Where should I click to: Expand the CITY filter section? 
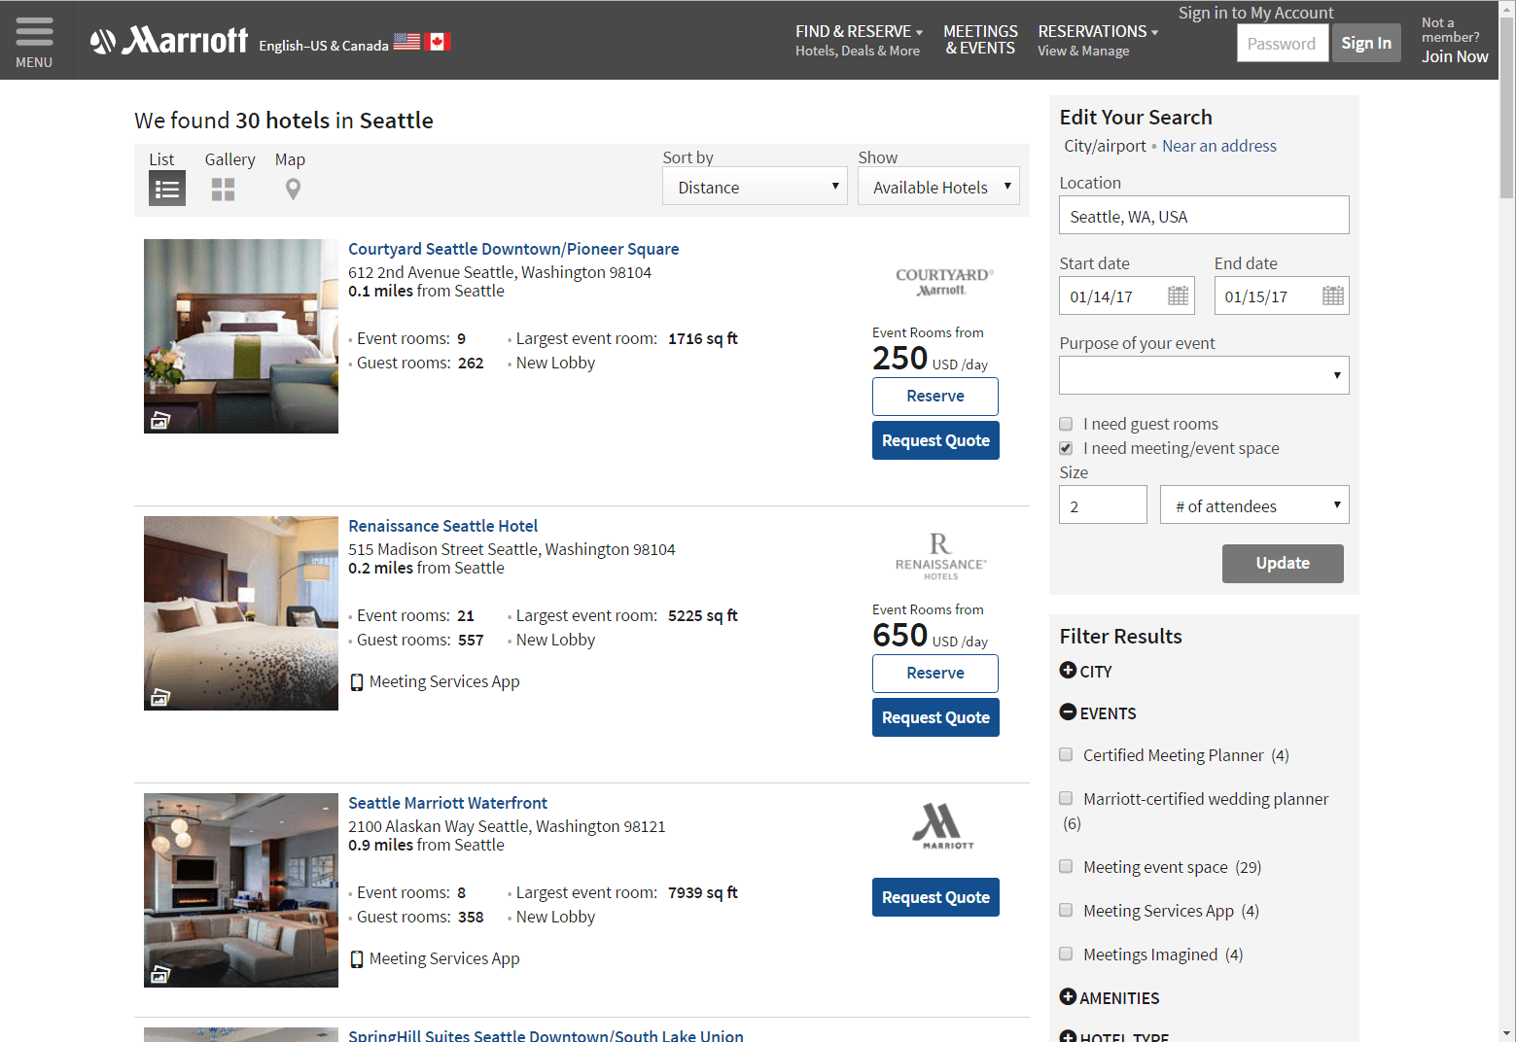coord(1068,671)
